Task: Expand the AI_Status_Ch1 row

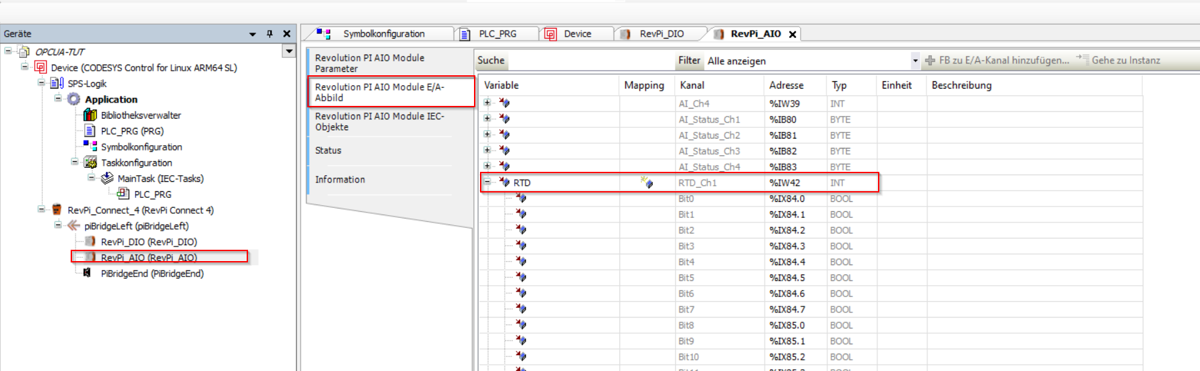Action: (x=487, y=119)
